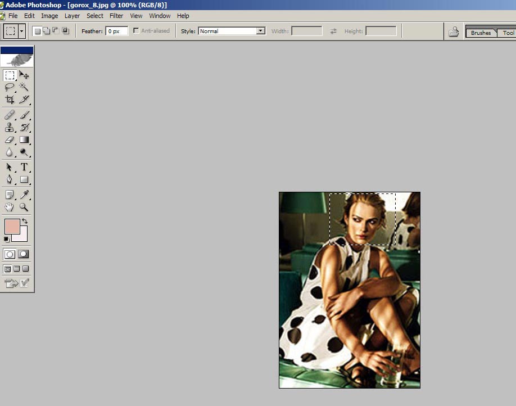Choose Subtract from selection mode
Image resolution: width=516 pixels, height=406 pixels.
[x=56, y=31]
